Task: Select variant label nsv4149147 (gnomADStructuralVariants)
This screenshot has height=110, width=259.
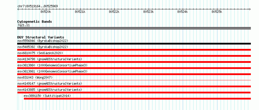Action: click(x=50, y=84)
